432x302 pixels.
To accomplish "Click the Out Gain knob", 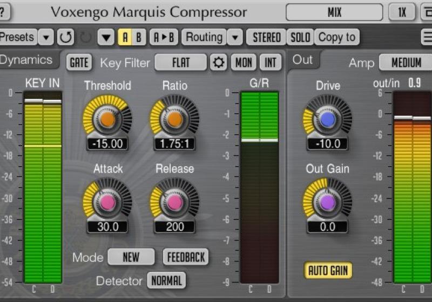I will [x=328, y=202].
